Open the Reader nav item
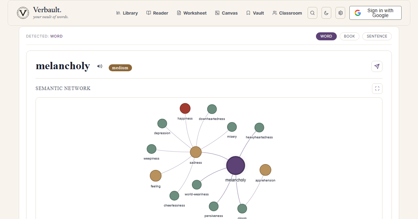This screenshot has height=219, width=418. point(157,13)
